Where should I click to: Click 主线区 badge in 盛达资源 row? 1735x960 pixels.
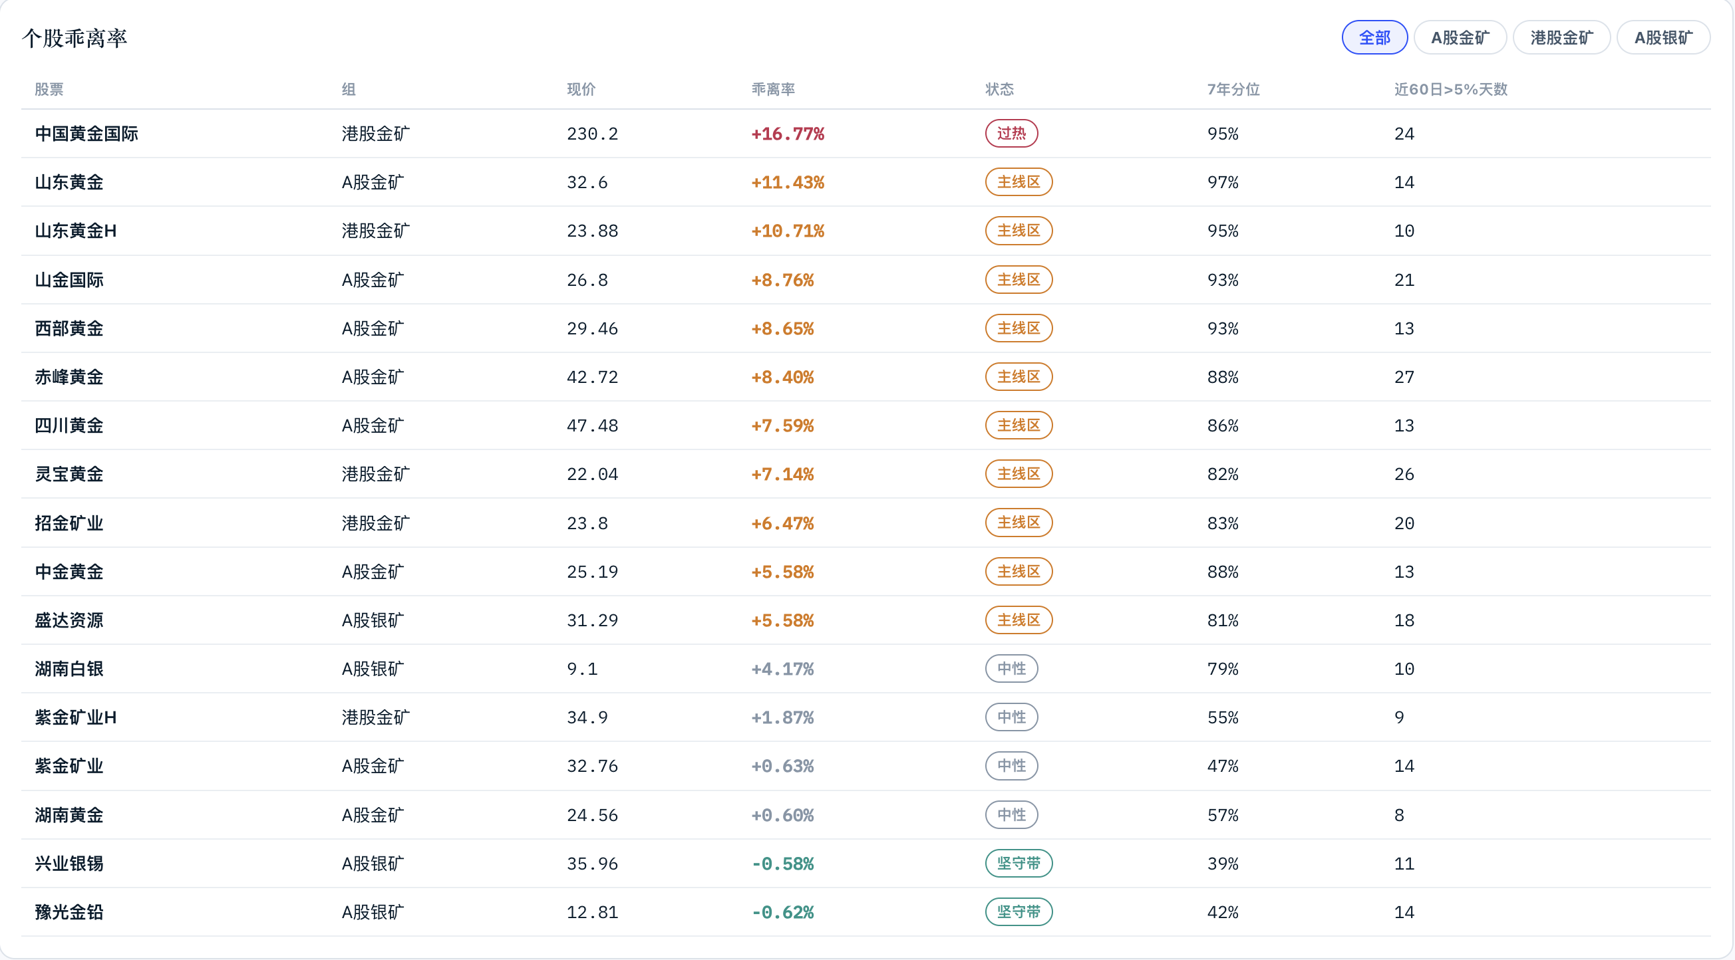pos(1019,620)
